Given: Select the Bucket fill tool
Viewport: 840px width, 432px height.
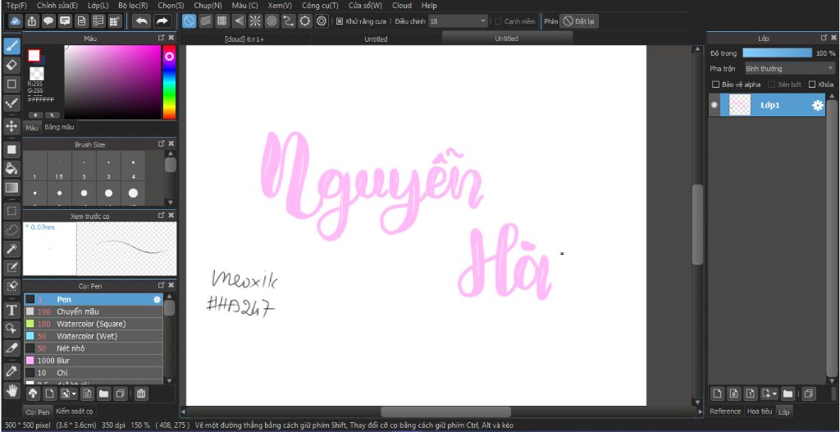Looking at the screenshot, I should point(11,169).
